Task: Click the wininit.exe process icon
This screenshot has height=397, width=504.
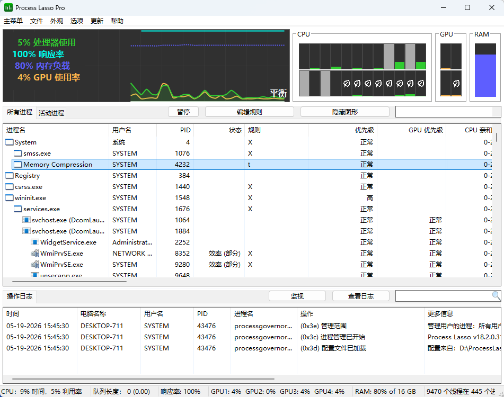Action: [x=10, y=197]
